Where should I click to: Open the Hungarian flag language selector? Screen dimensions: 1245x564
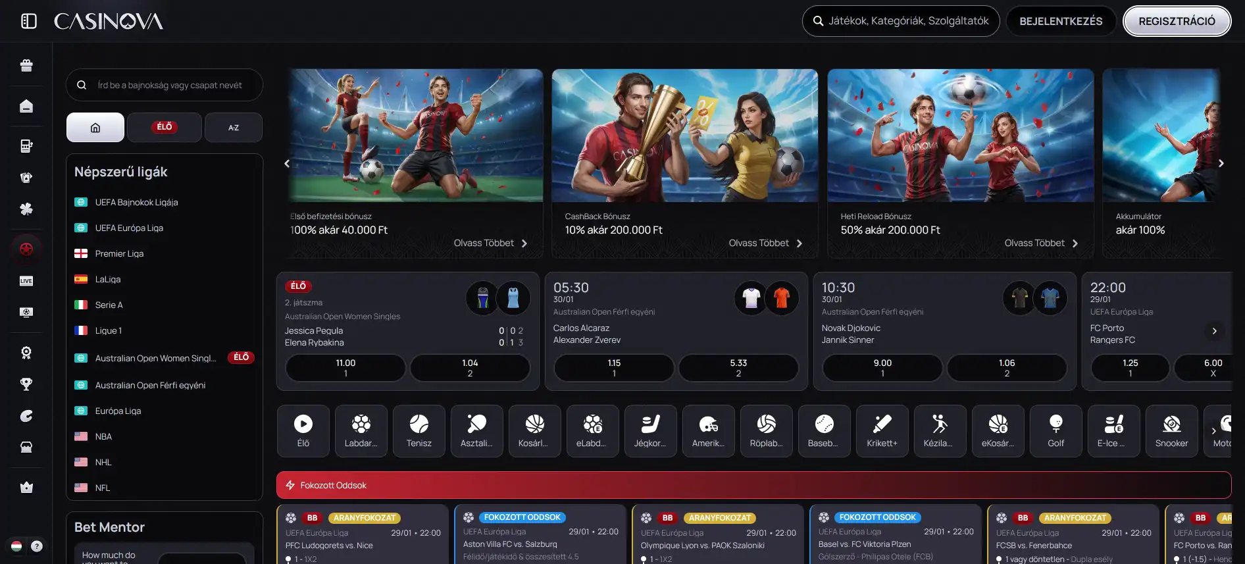coord(16,546)
